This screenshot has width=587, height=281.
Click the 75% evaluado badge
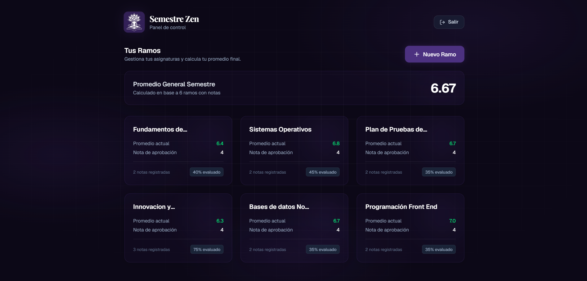pos(207,249)
